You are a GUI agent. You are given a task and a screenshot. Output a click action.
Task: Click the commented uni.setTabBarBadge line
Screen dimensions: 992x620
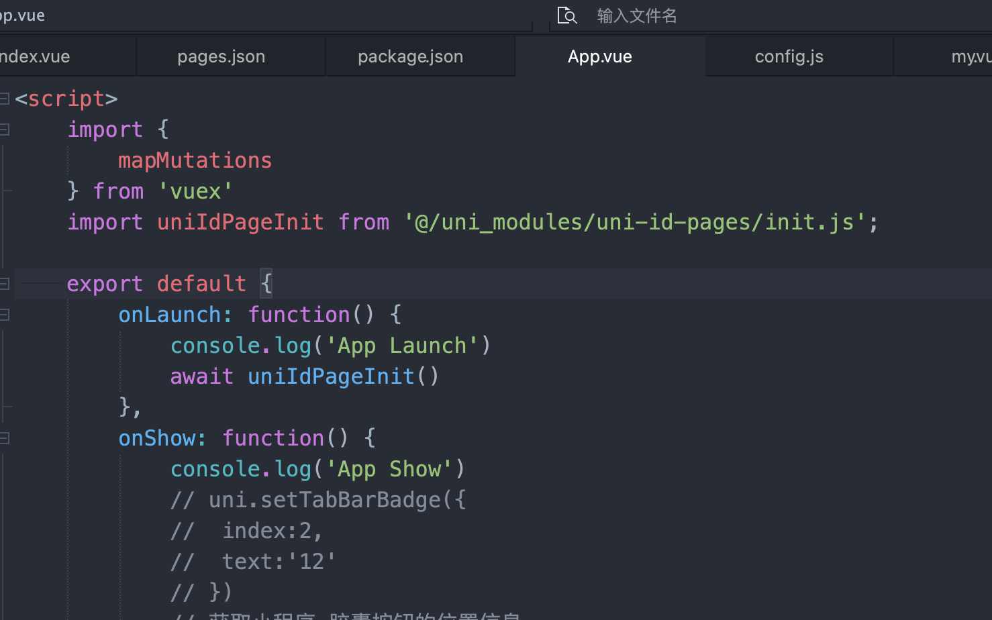click(x=318, y=500)
